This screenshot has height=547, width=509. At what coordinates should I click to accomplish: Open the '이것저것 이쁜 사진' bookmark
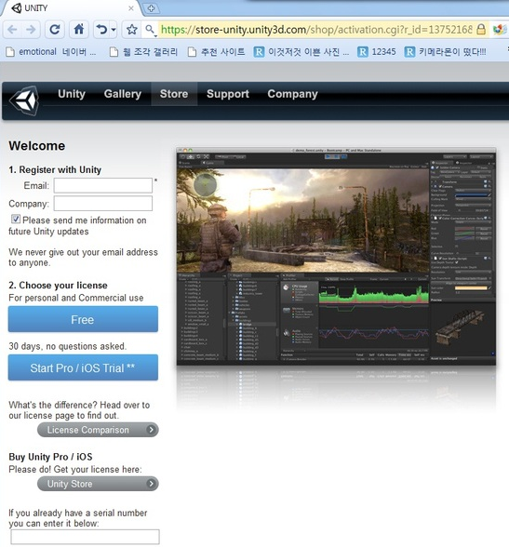[x=301, y=52]
